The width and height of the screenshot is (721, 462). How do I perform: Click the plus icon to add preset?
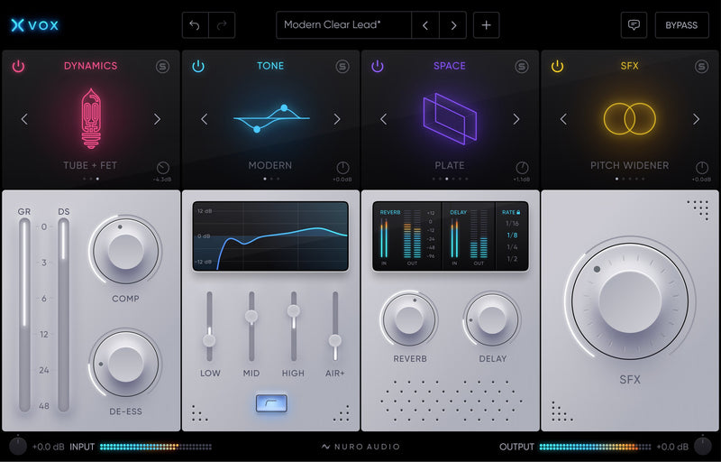(x=486, y=25)
